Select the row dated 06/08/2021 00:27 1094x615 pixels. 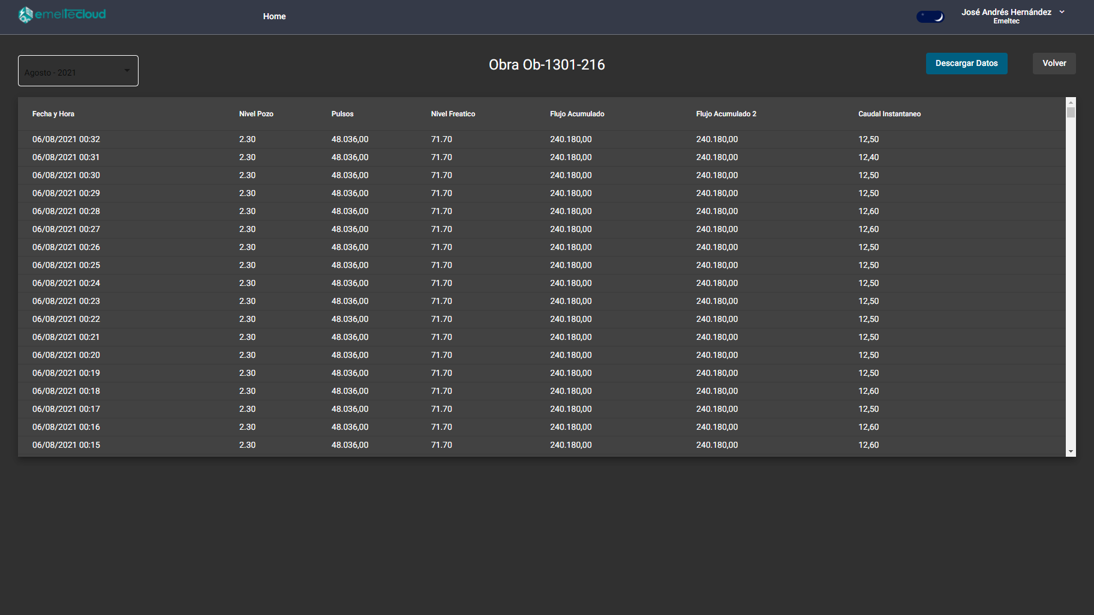click(x=542, y=230)
